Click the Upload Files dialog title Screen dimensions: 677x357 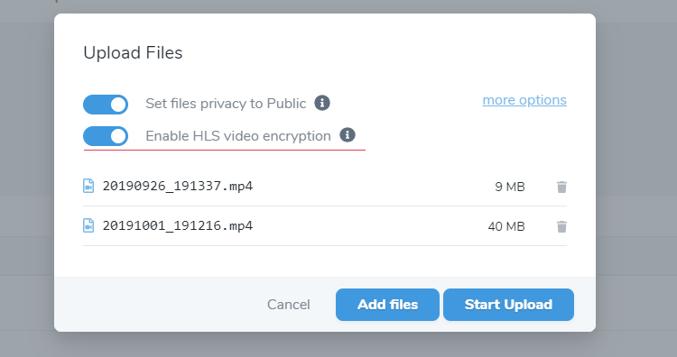133,52
